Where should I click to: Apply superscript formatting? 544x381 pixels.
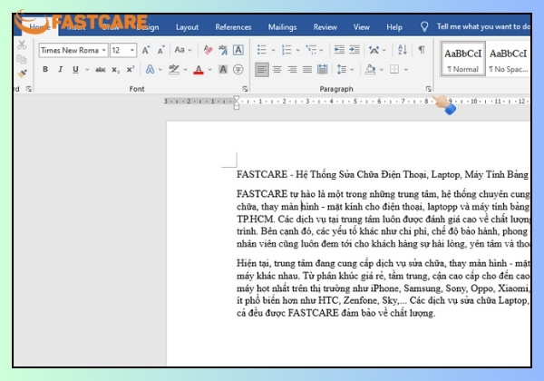point(131,69)
